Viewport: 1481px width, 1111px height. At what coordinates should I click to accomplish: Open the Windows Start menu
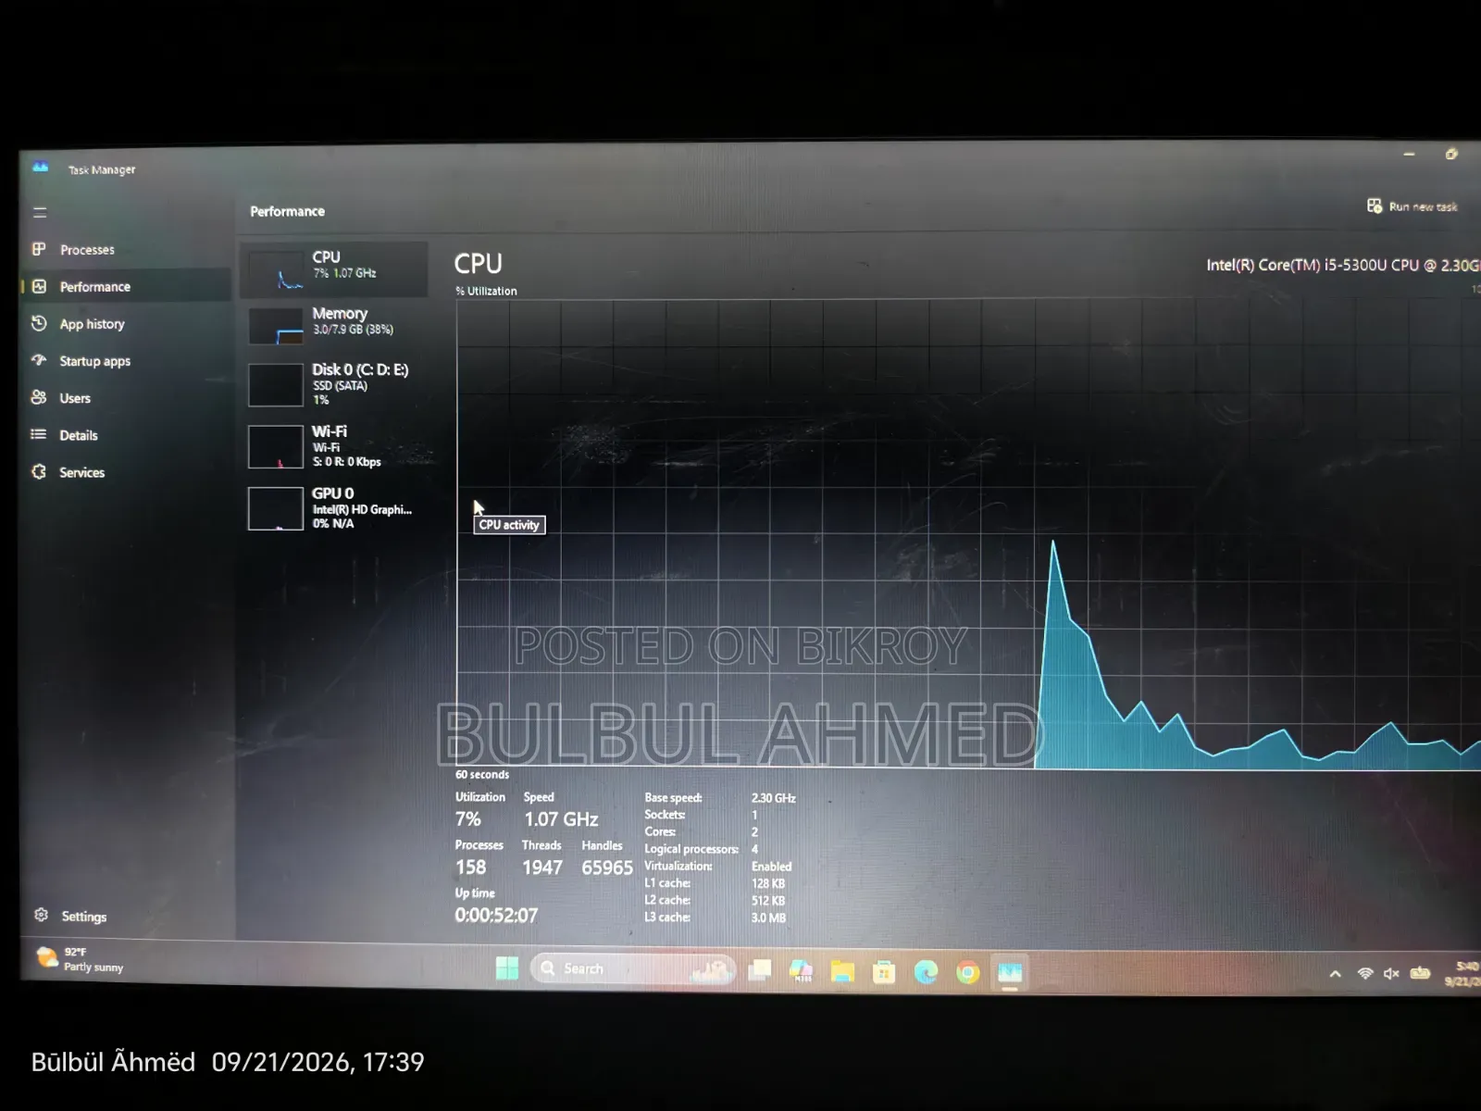507,968
